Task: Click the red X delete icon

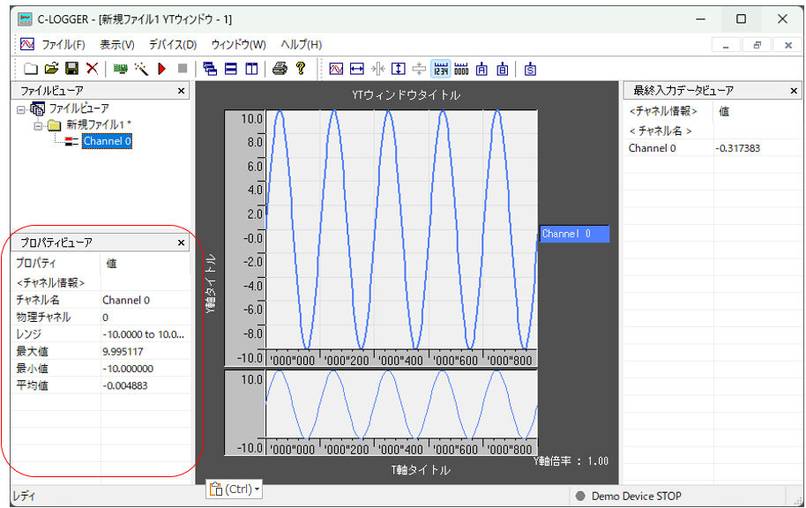Action: point(92,69)
